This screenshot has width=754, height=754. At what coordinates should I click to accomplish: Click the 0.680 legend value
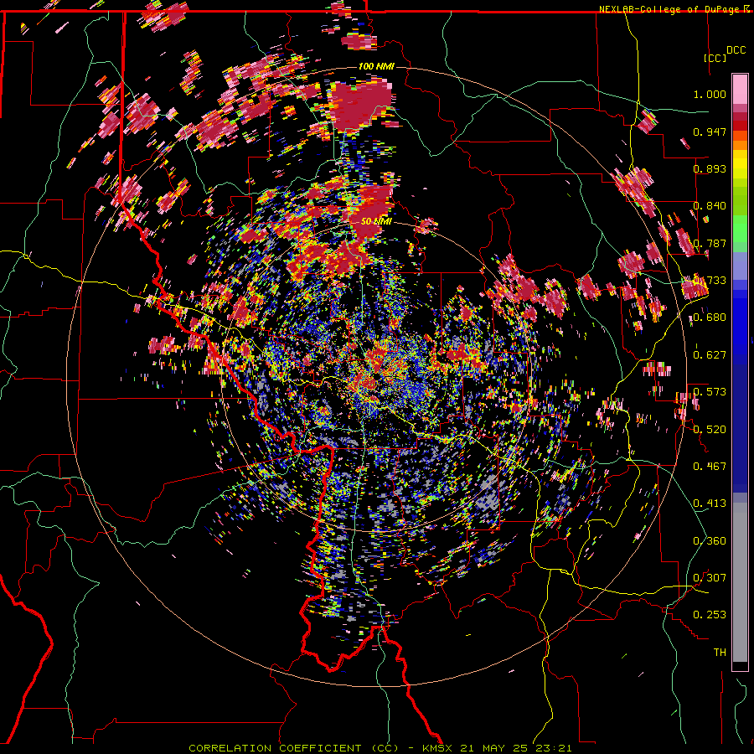tap(710, 318)
